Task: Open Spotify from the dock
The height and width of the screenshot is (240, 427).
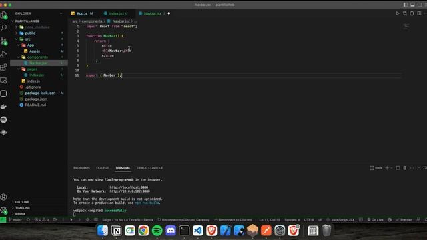Action: 157,231
